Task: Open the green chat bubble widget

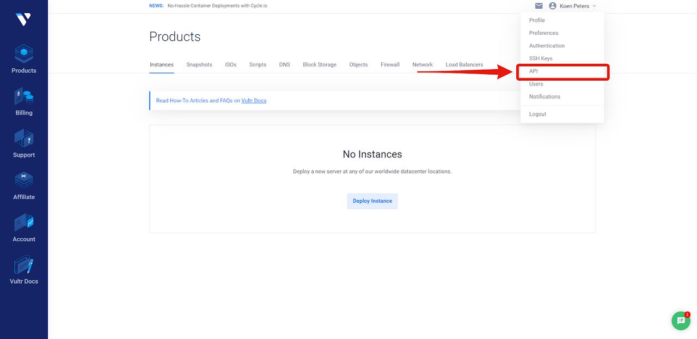Action: [x=681, y=321]
